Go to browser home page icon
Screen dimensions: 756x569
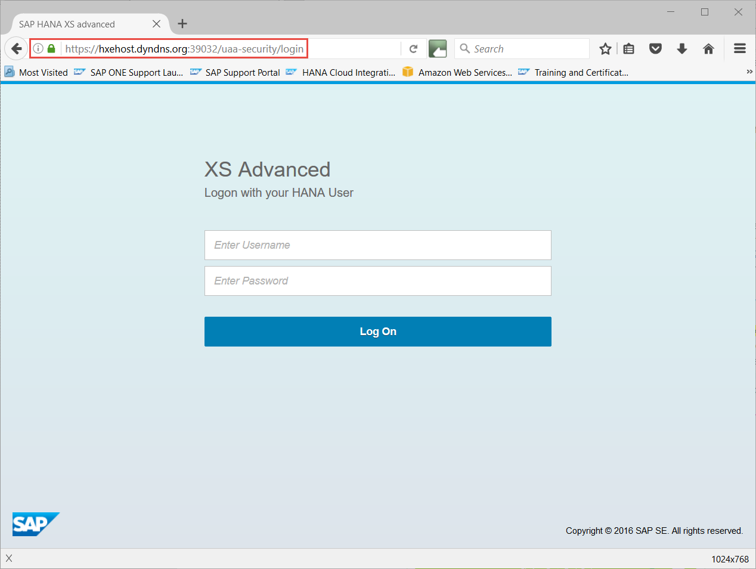tap(708, 49)
